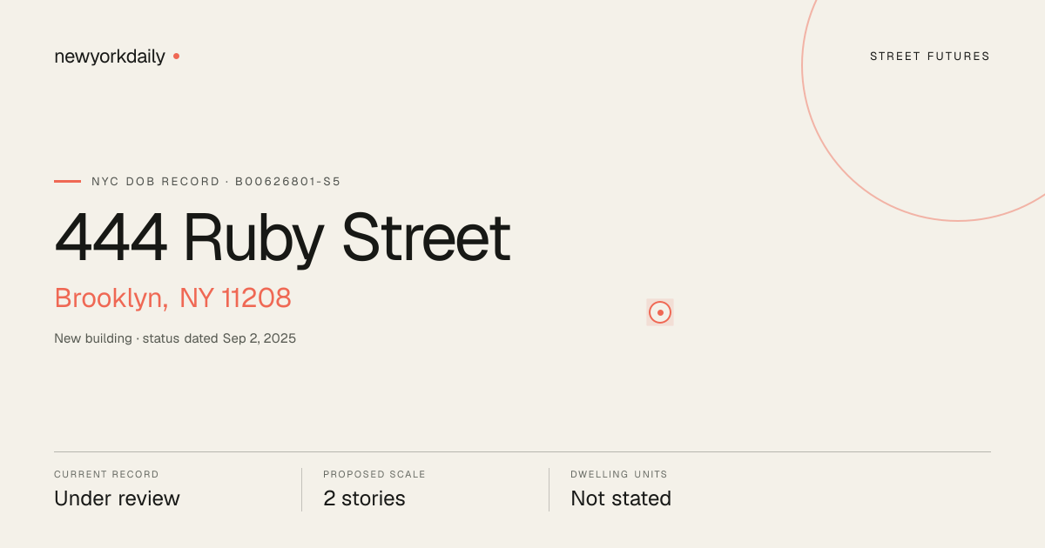Click the Not stated value

point(621,498)
